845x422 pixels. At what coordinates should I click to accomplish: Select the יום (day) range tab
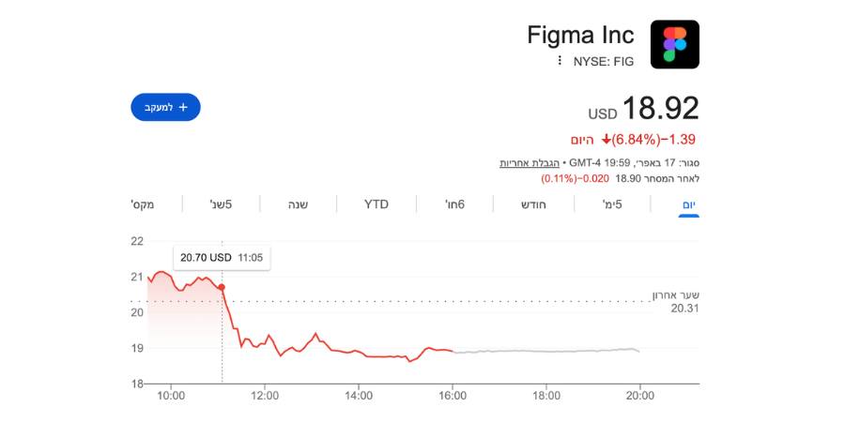coord(688,204)
